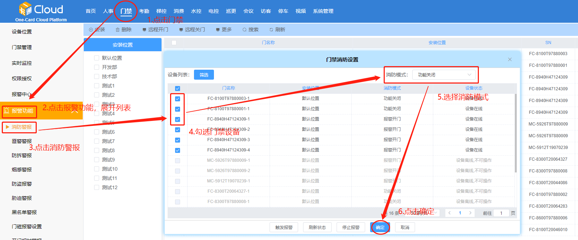Click the page number input field
The width and height of the screenshot is (578, 240).
[x=501, y=213]
